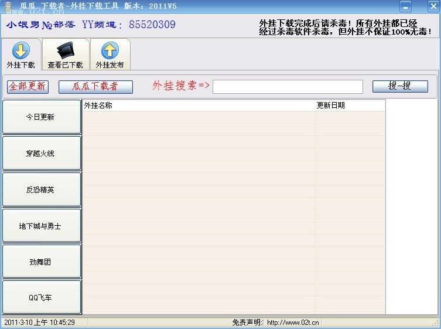Screen dimensions: 441x329
Task: Switch to the 外挂下载 tab
Action: (21, 65)
